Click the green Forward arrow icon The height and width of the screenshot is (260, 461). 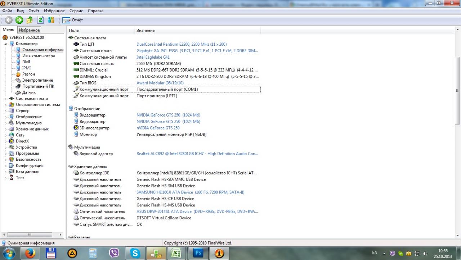[x=19, y=20]
